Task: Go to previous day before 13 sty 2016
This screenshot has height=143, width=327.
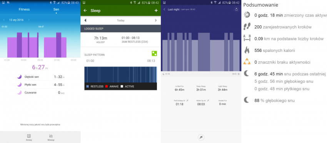Action: (4, 20)
